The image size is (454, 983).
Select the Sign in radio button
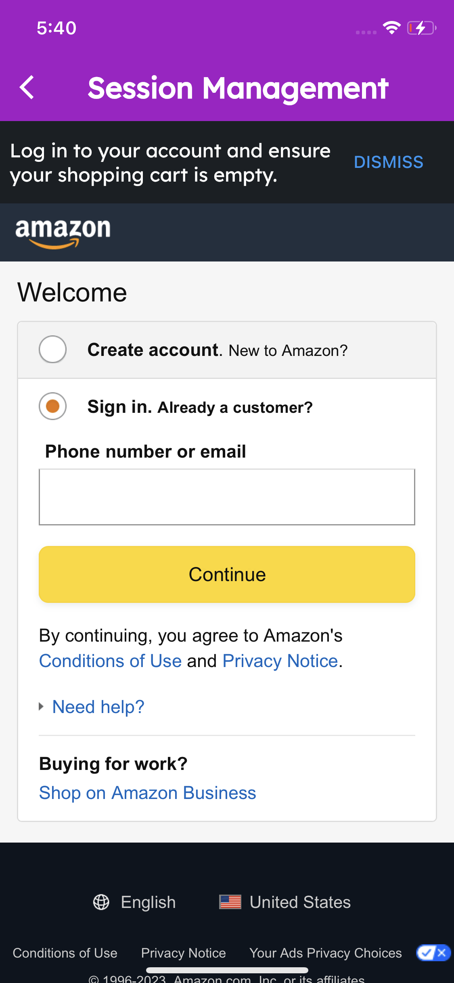52,406
